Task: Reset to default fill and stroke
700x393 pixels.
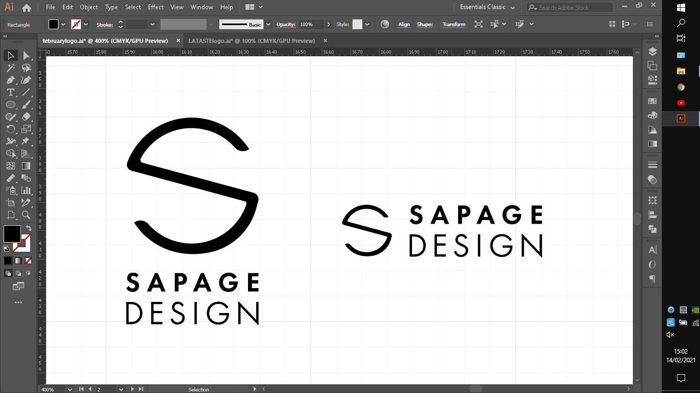Action: click(6, 249)
